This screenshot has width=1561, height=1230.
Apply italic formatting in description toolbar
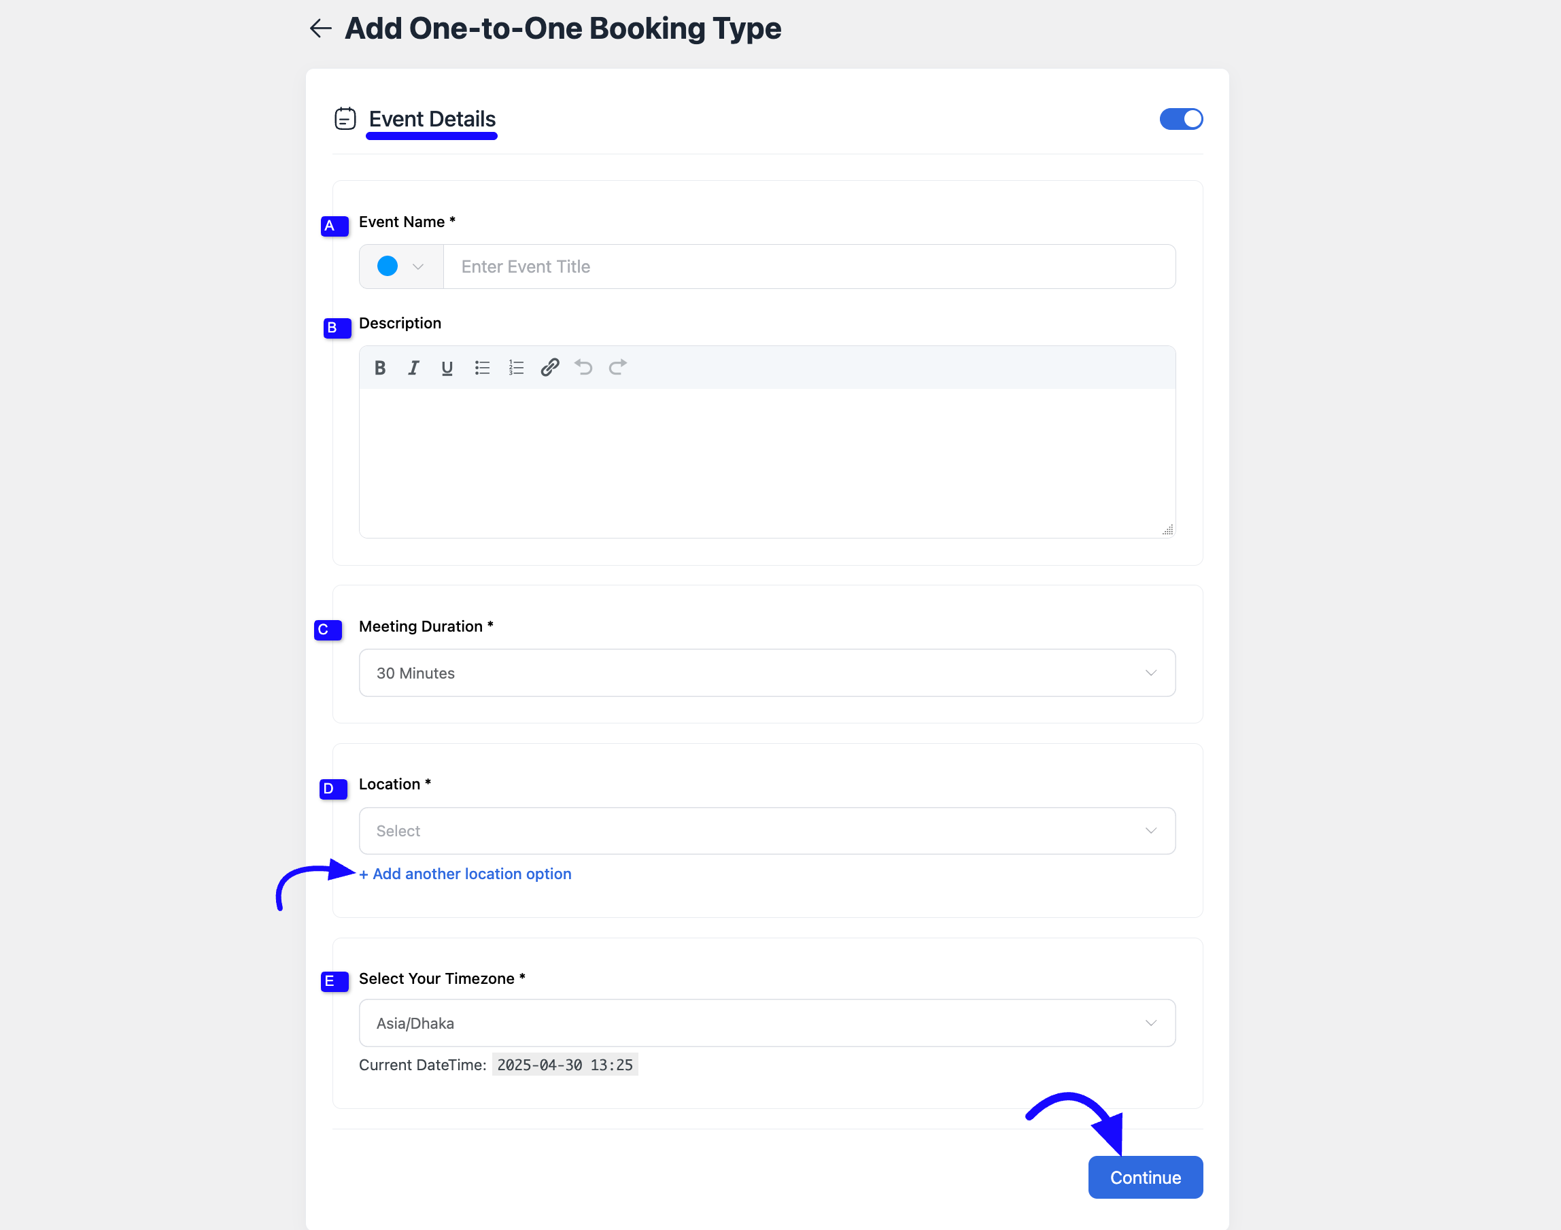pos(413,368)
